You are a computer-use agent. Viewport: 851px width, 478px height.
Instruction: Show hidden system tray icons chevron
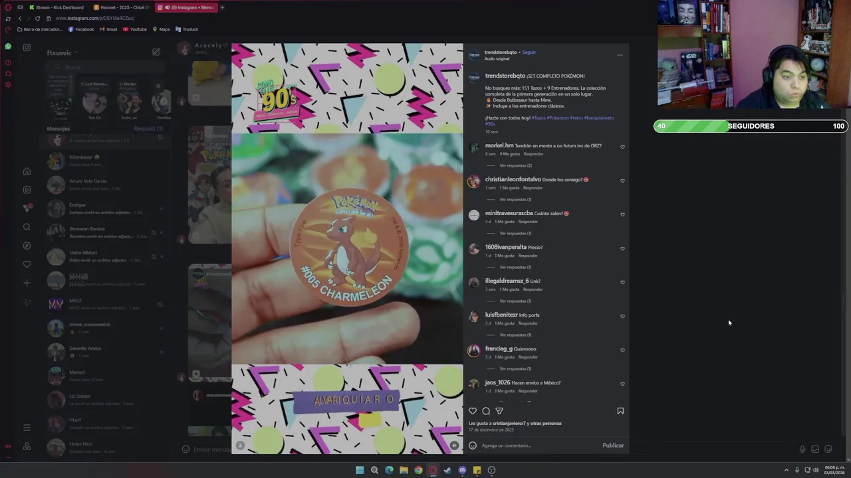coord(787,470)
